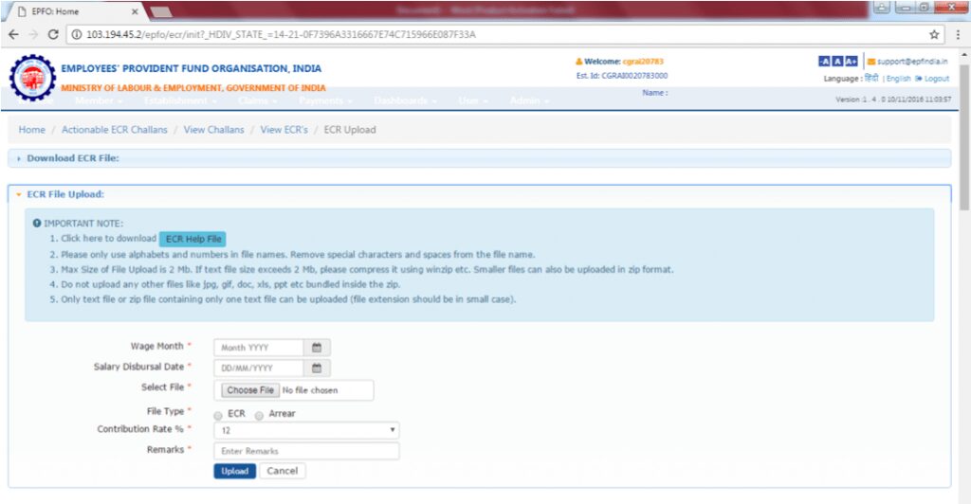
Task: Open View ECR's breadcrumb link
Action: (284, 130)
